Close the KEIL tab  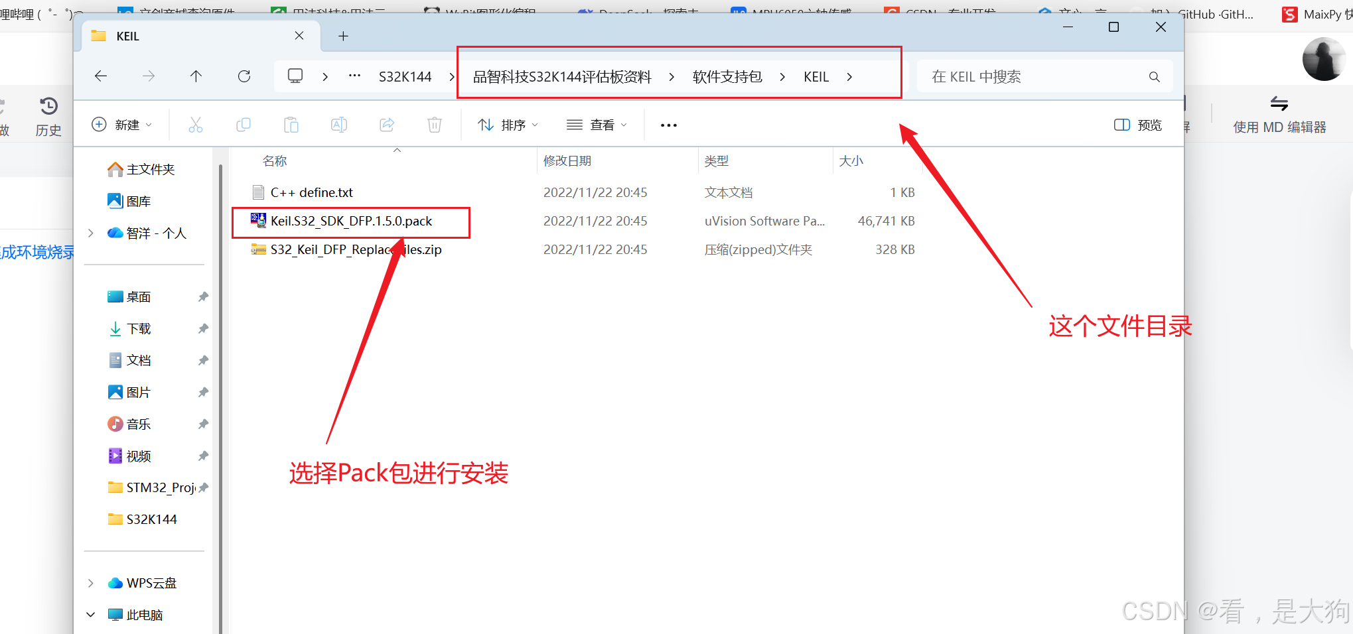(x=299, y=36)
